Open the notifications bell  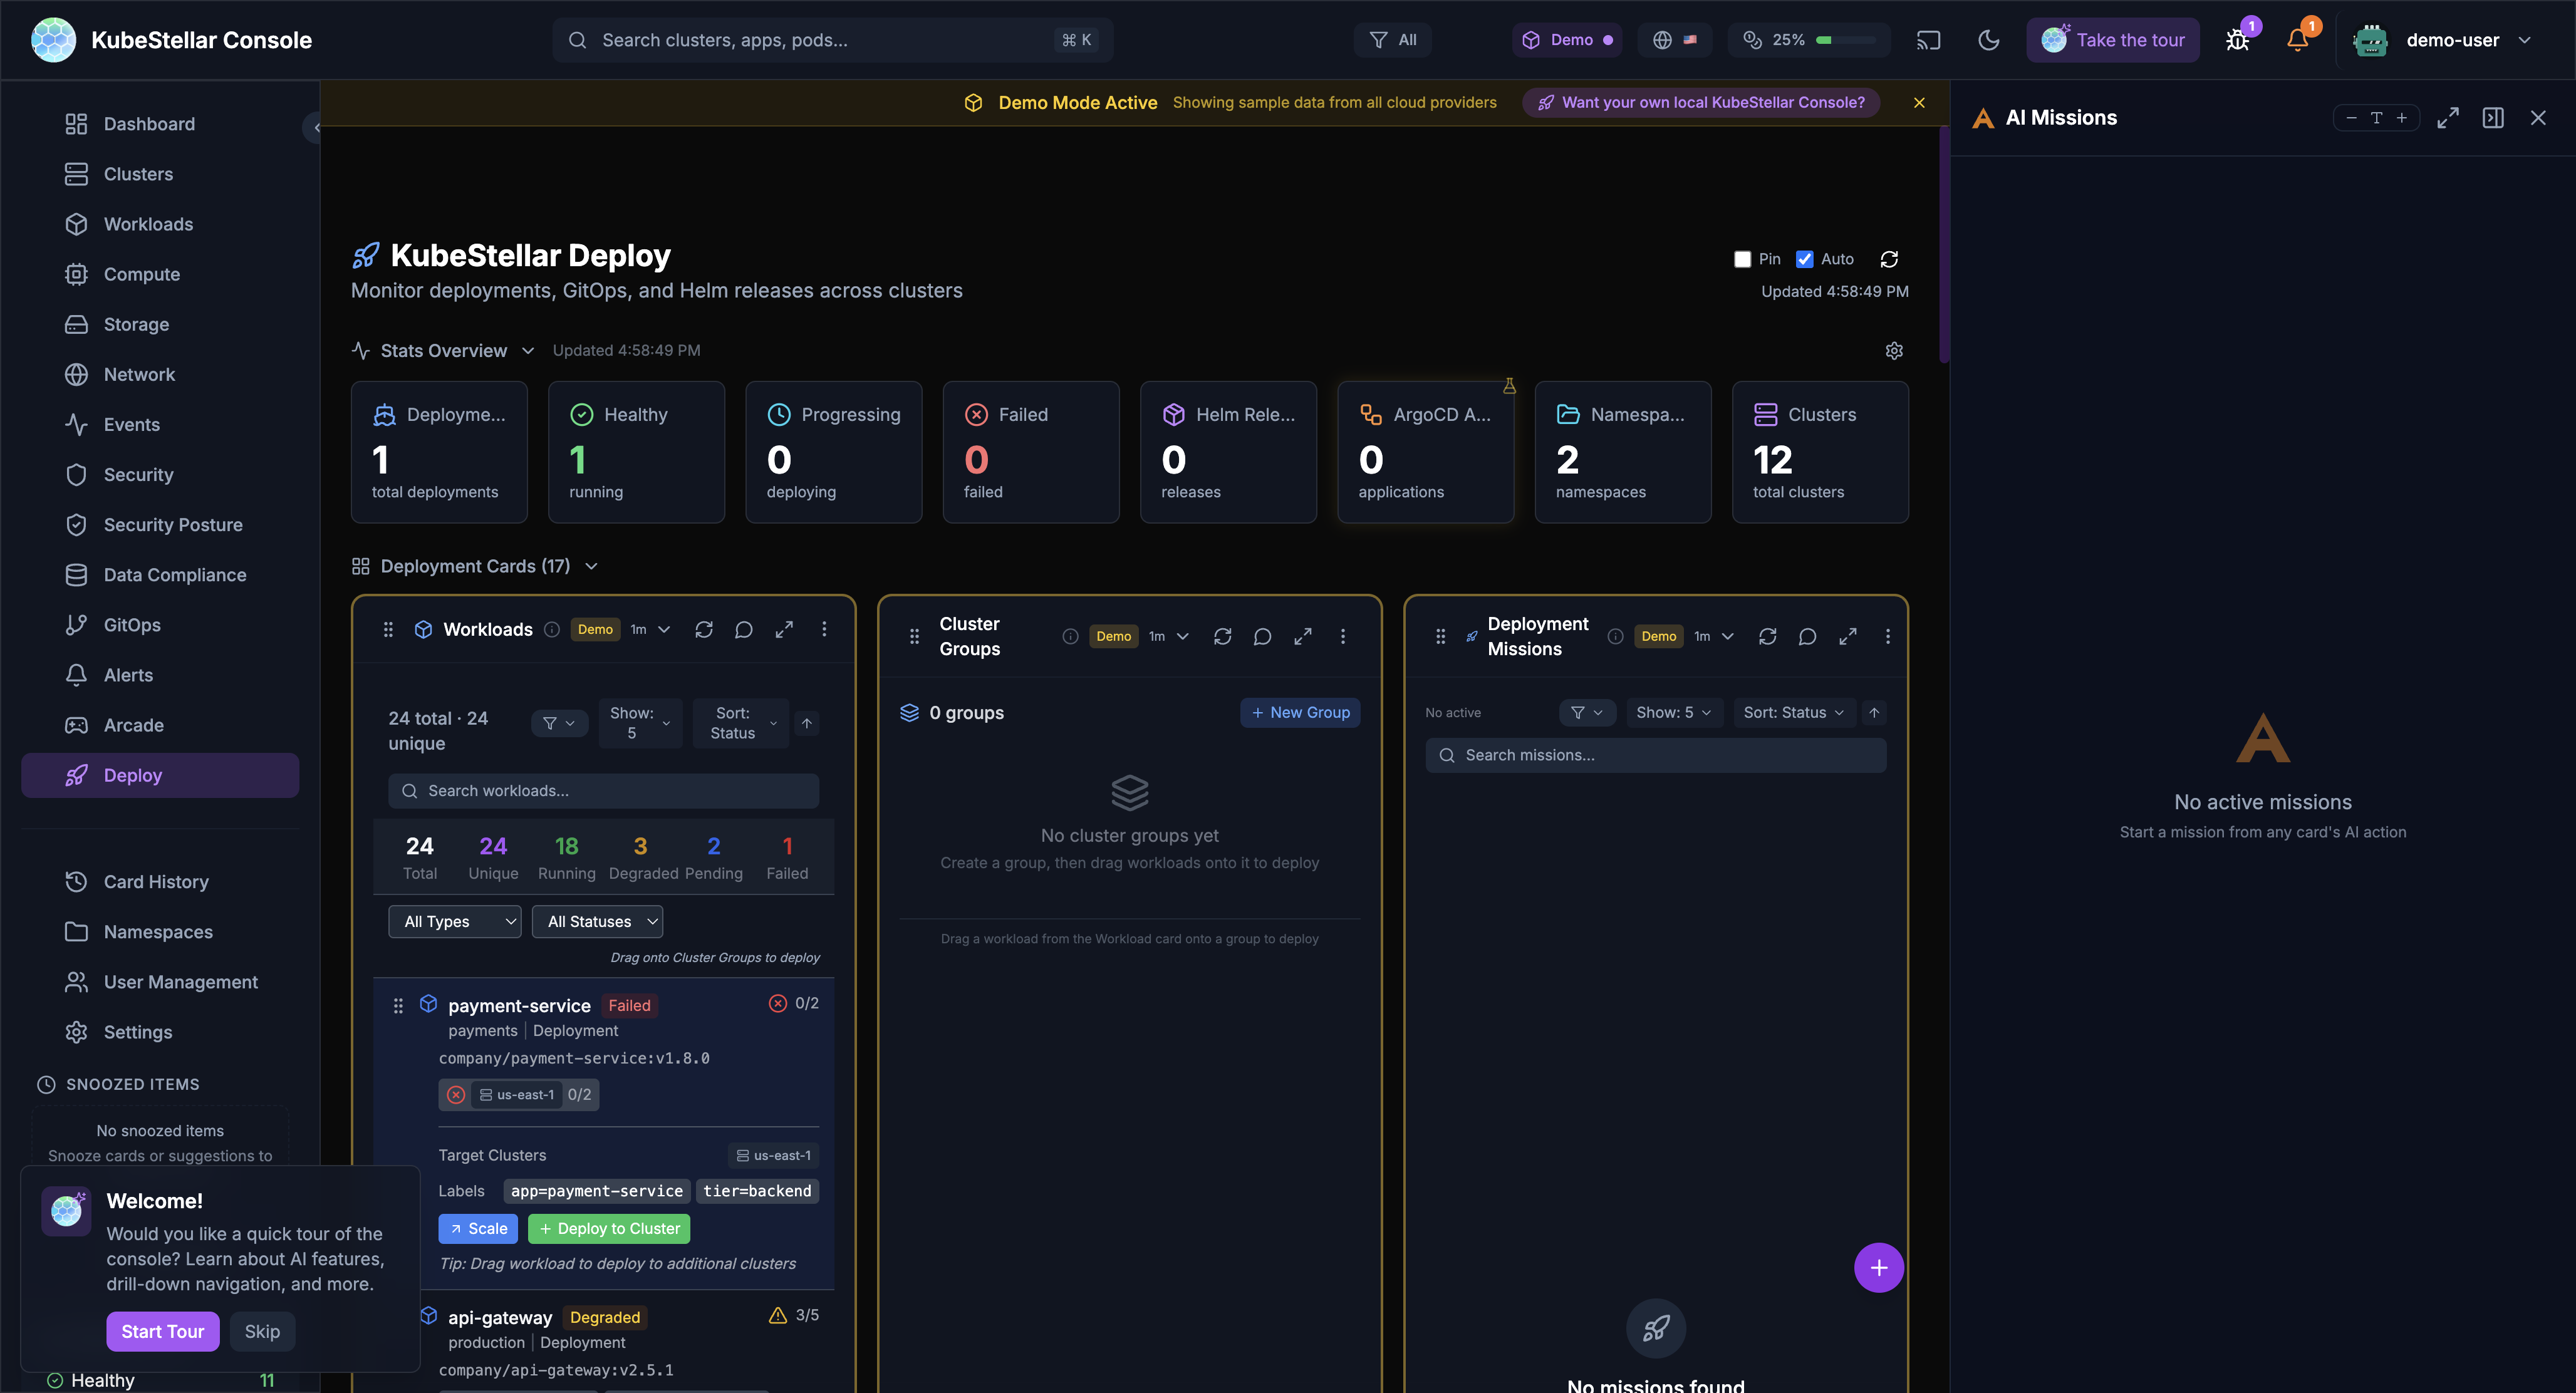(x=2297, y=40)
